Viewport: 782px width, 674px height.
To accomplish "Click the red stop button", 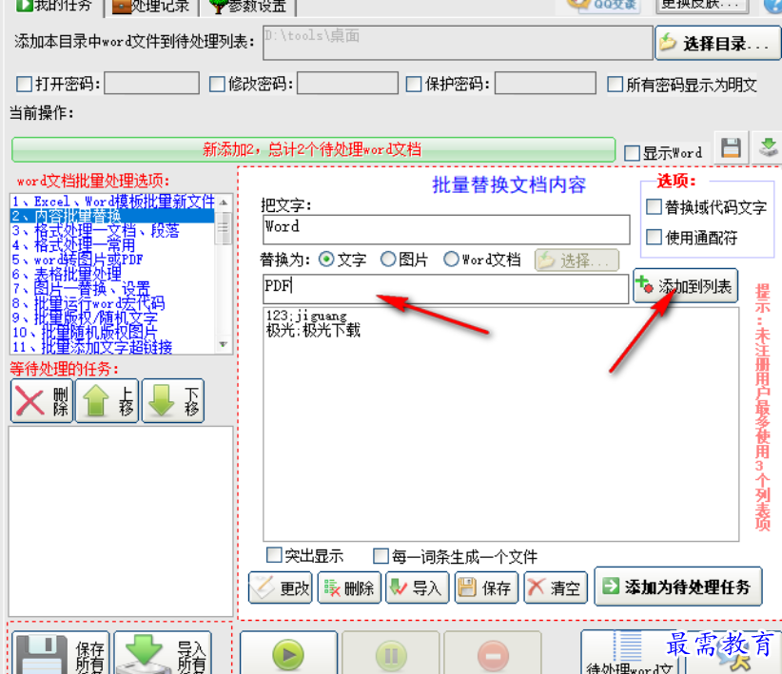I will (493, 653).
